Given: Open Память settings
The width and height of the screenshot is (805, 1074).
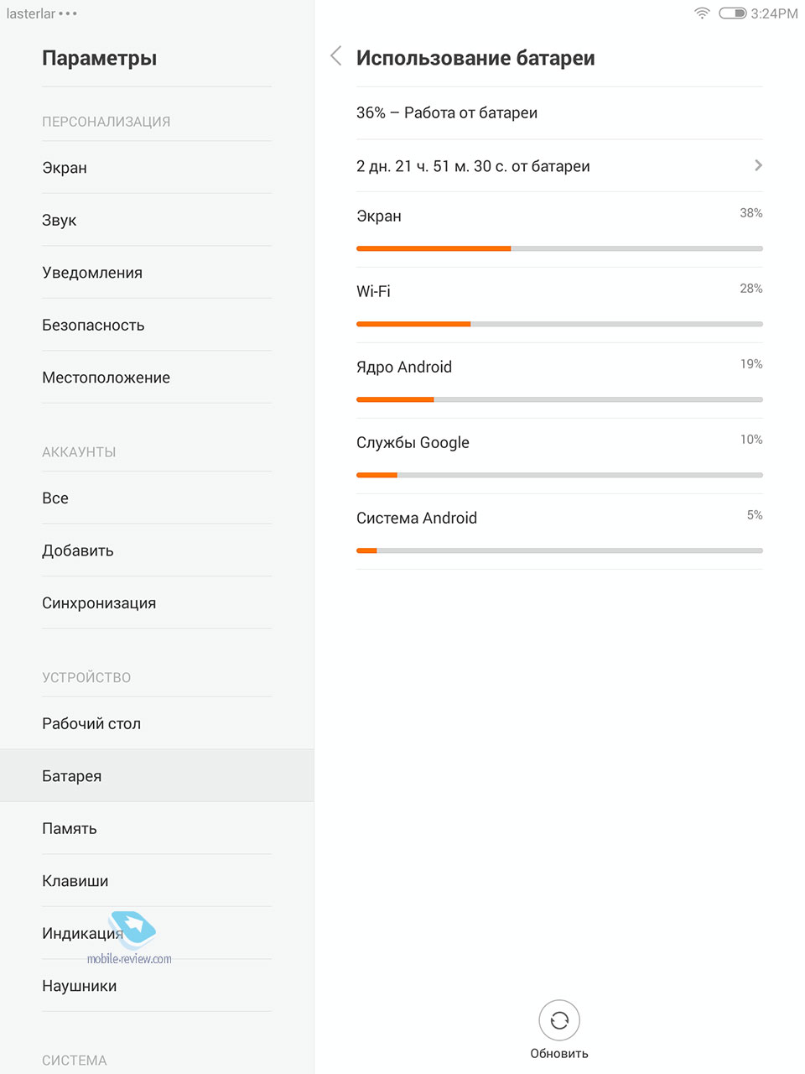Looking at the screenshot, I should pyautogui.click(x=157, y=828).
